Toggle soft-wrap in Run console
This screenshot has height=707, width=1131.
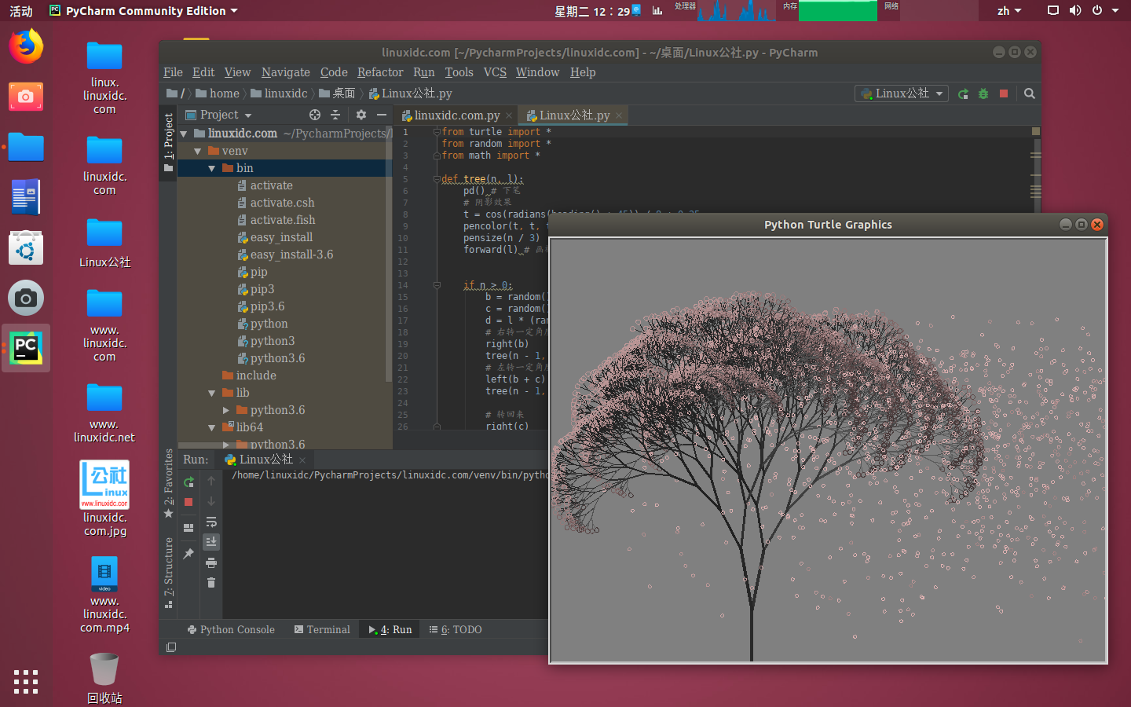point(211,522)
